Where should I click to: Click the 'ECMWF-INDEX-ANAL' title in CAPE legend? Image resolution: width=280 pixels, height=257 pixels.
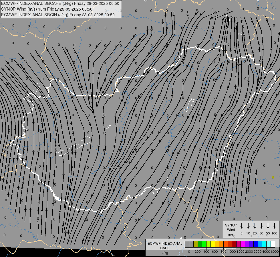point(165,244)
